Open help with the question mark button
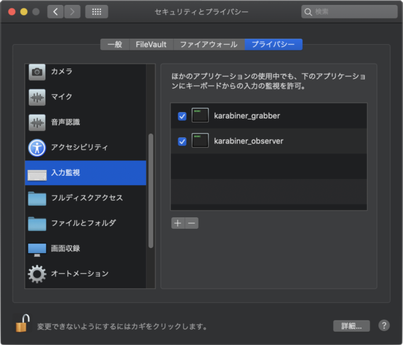This screenshot has width=403, height=345. click(x=384, y=325)
